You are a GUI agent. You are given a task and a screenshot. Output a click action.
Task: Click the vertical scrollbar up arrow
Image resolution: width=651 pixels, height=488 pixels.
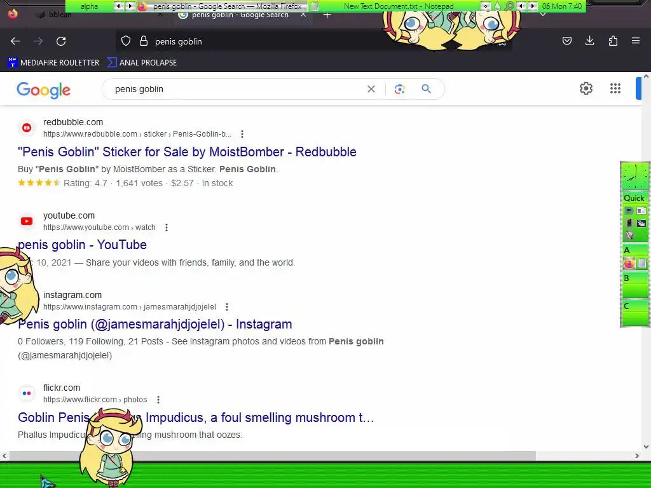pyautogui.click(x=646, y=76)
